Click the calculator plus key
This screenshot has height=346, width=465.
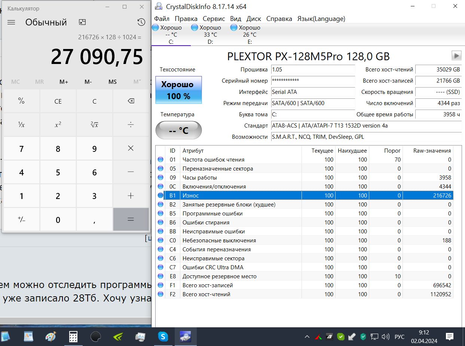click(x=131, y=196)
